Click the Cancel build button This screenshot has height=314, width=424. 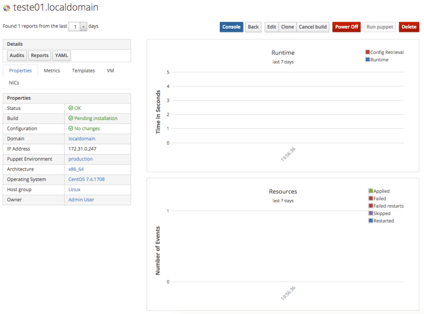coord(312,27)
